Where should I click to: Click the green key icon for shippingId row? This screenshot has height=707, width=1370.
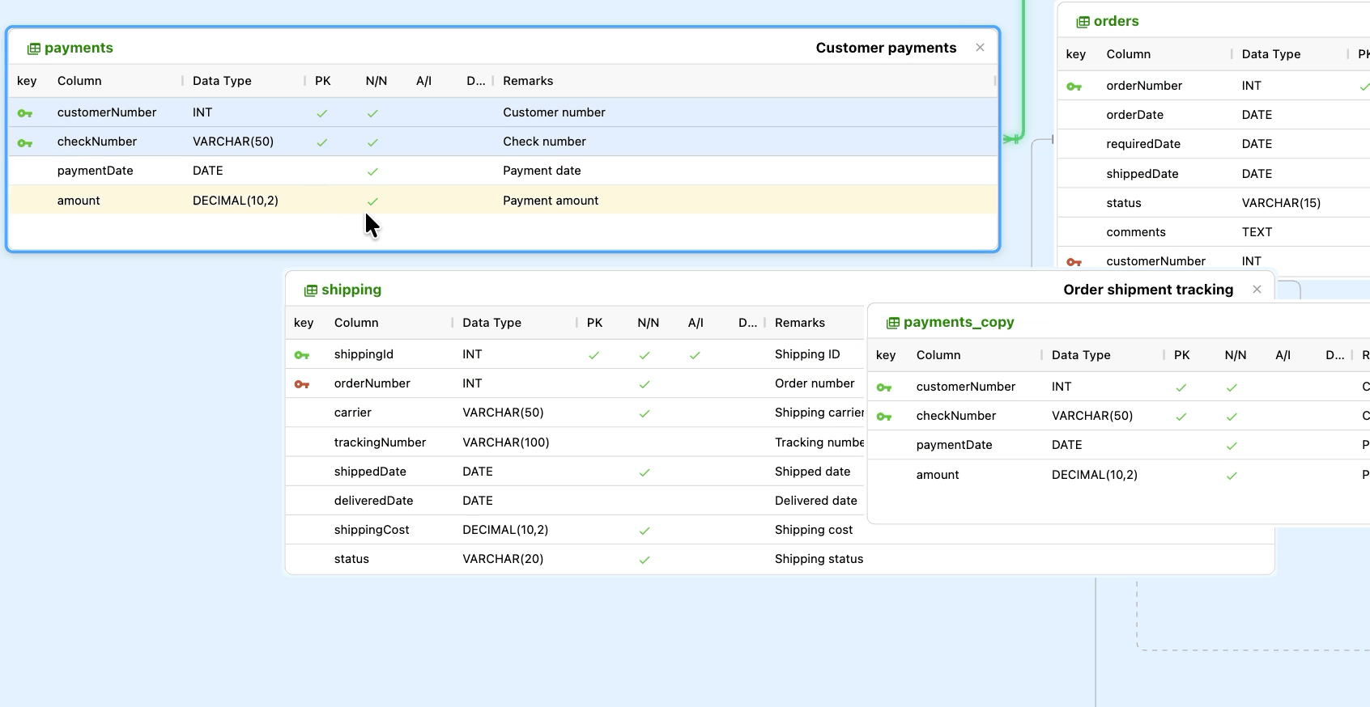click(302, 355)
